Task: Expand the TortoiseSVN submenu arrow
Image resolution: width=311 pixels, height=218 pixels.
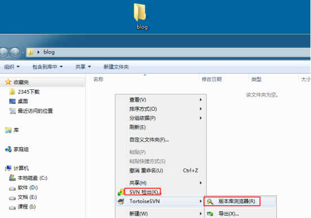Action: 201,201
